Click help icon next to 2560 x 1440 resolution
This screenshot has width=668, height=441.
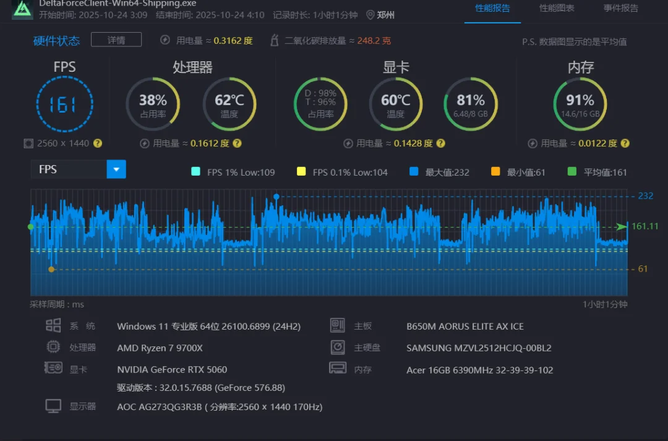98,143
